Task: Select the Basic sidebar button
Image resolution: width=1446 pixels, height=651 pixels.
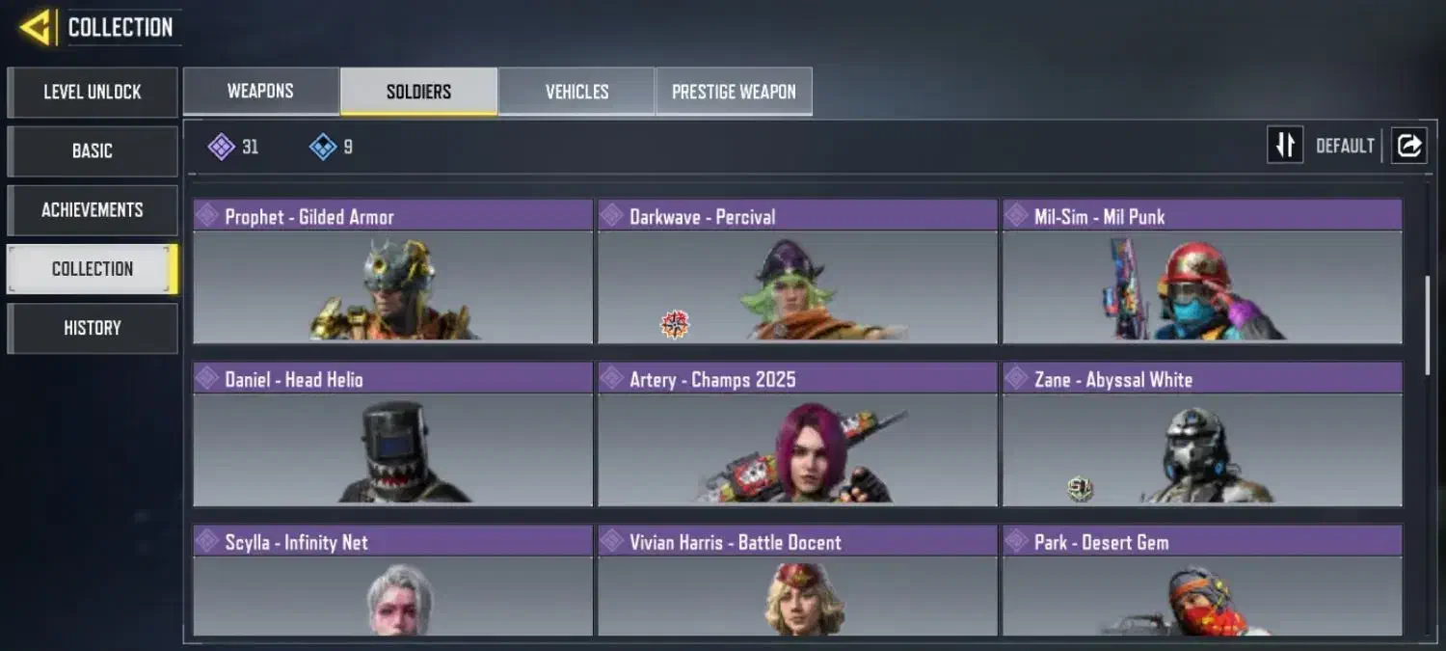Action: coord(93,151)
